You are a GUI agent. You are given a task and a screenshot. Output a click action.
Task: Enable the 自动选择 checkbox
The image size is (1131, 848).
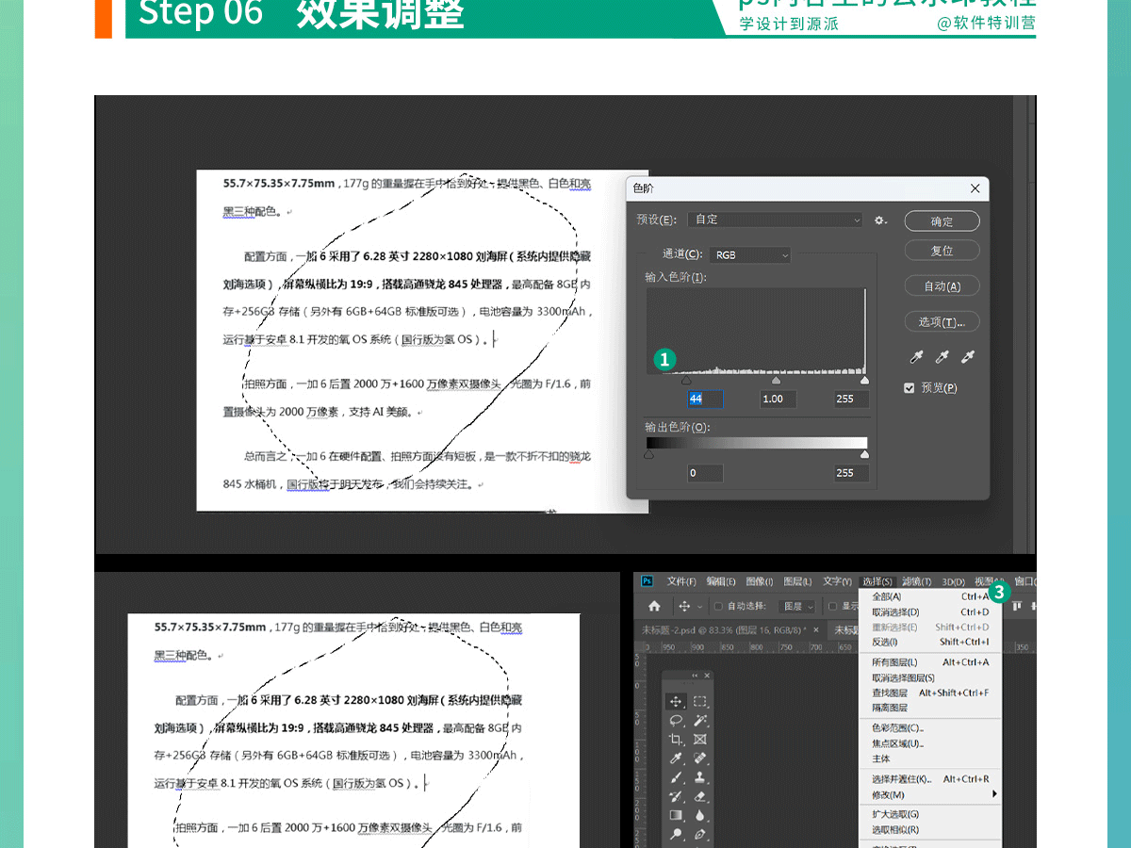click(x=718, y=606)
